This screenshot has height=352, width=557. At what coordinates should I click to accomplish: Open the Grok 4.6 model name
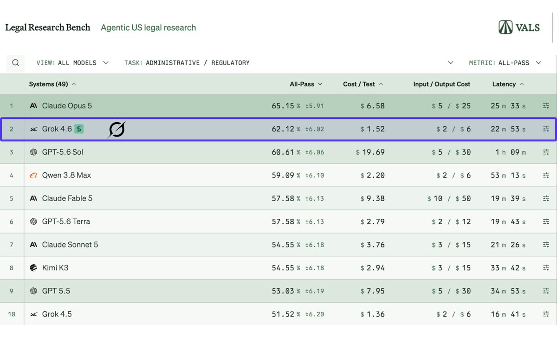click(57, 129)
